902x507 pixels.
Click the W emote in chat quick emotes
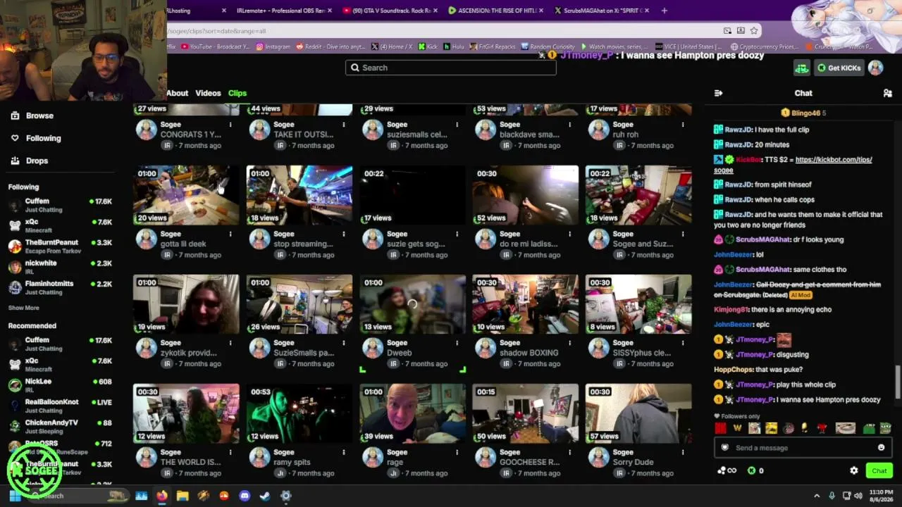point(737,428)
